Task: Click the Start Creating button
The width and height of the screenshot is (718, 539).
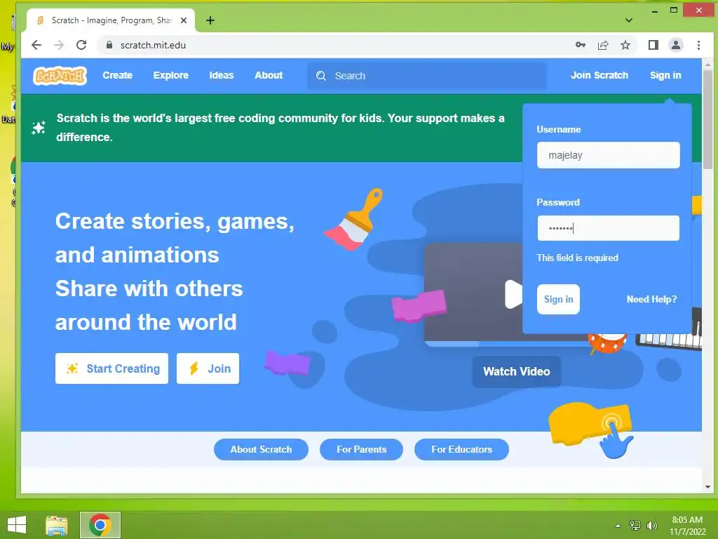Action: click(x=111, y=368)
